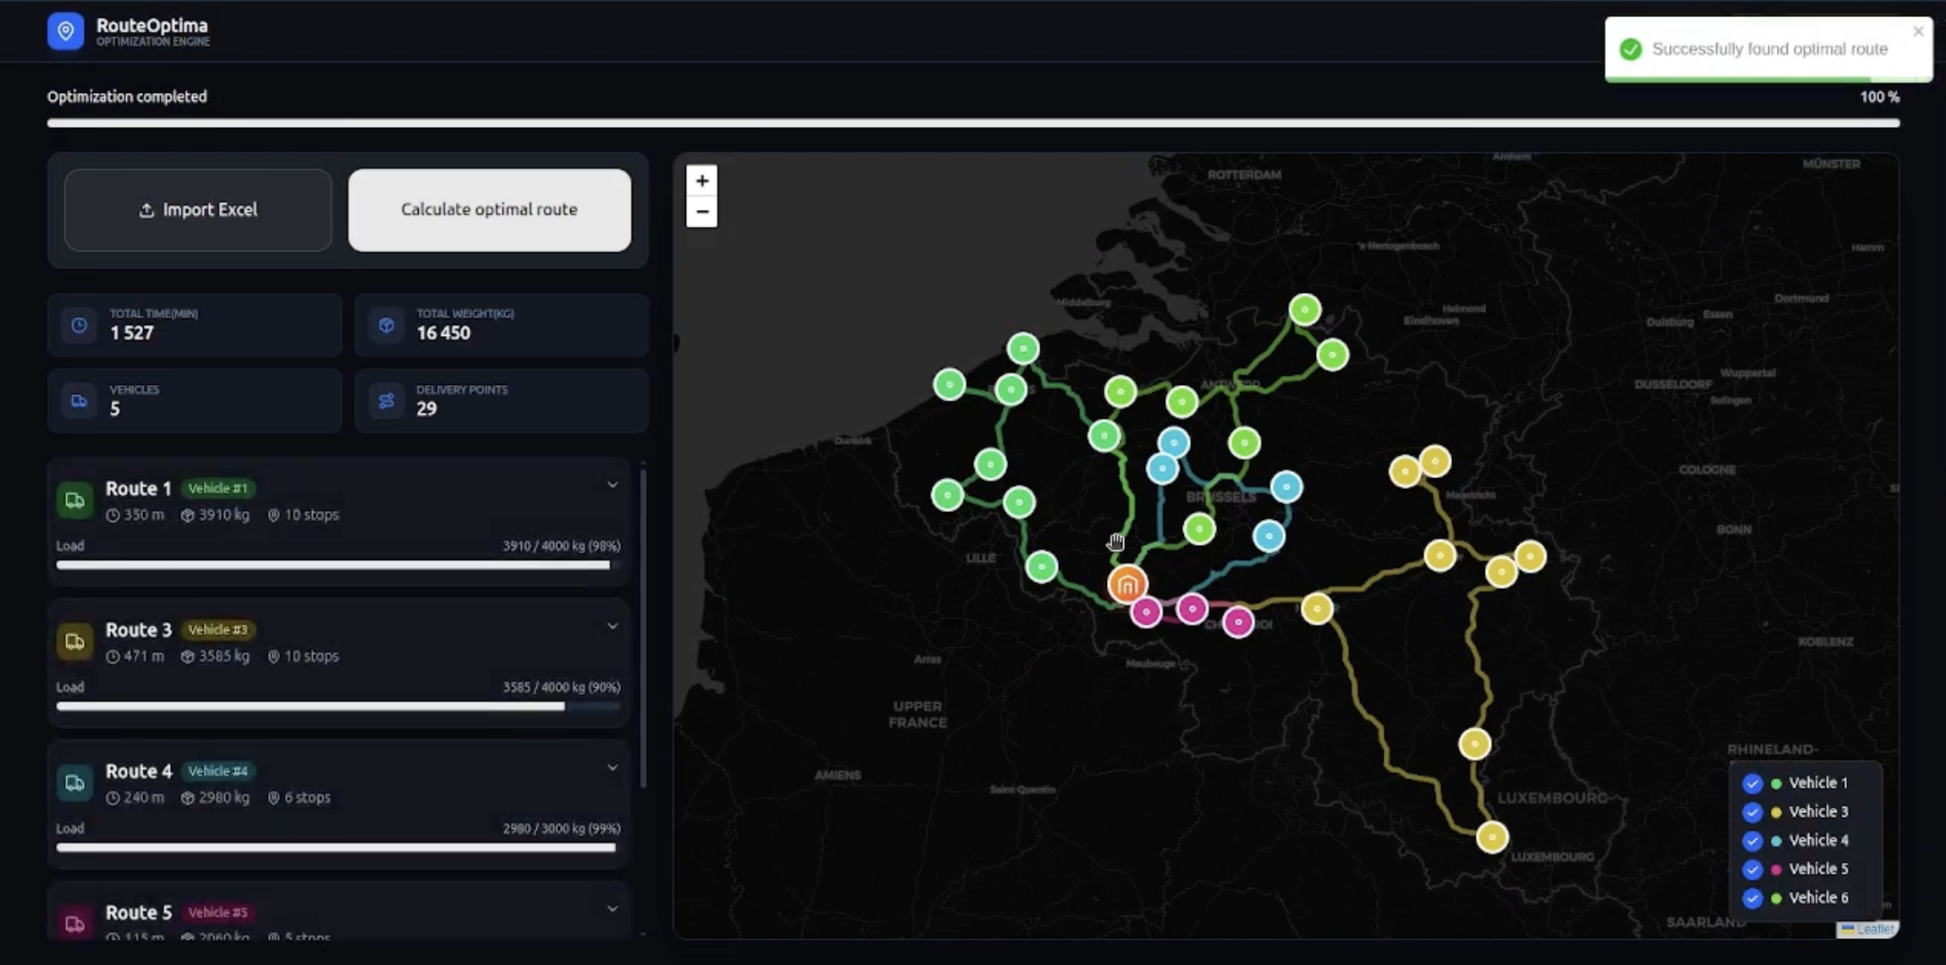This screenshot has height=965, width=1946.
Task: Click the Delivery Points route icon
Action: tap(386, 401)
